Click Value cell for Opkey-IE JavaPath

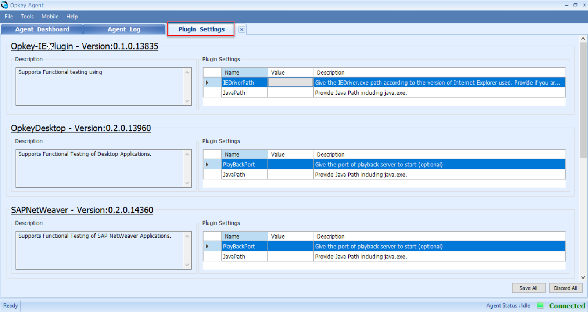point(290,93)
